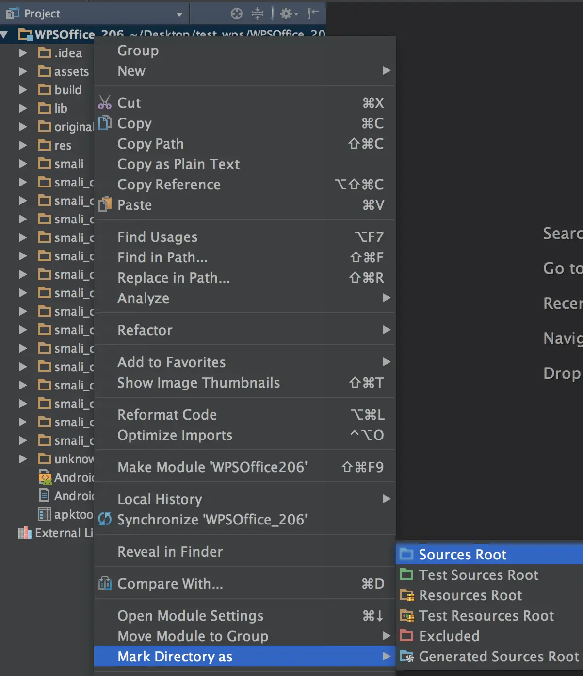Click the Test Resources Root folder icon

coord(406,615)
